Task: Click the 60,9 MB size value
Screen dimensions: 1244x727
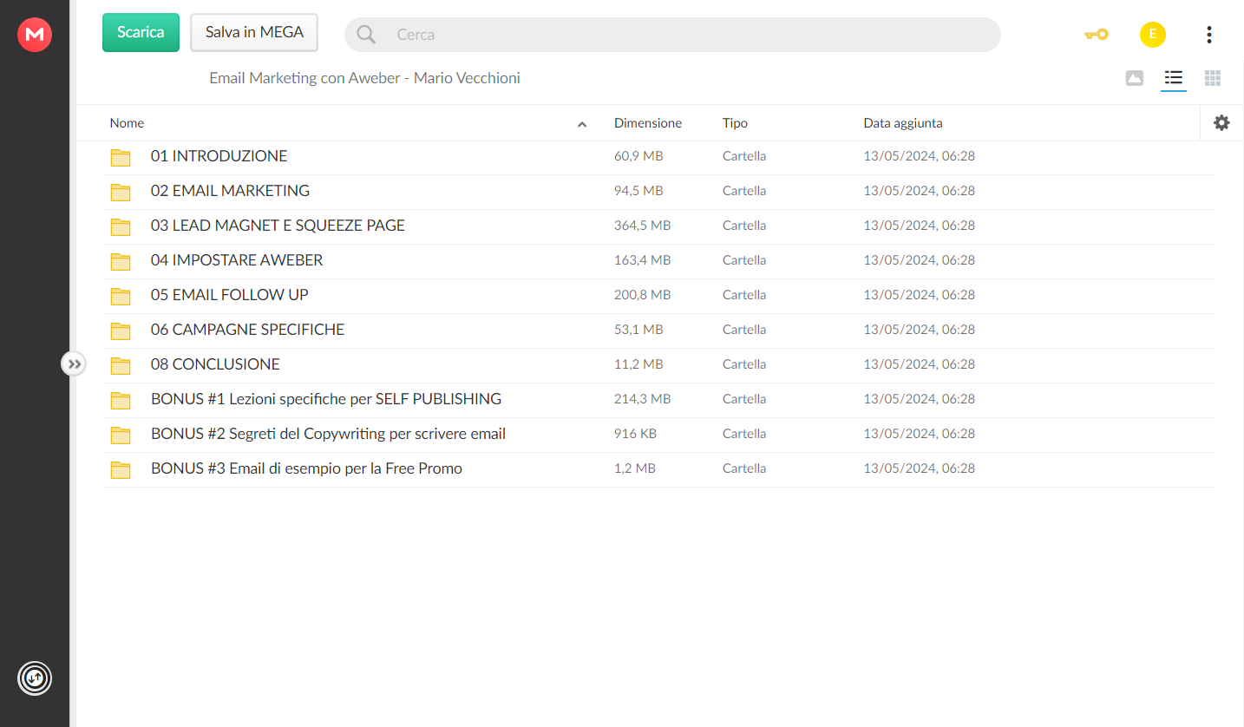Action: point(638,156)
